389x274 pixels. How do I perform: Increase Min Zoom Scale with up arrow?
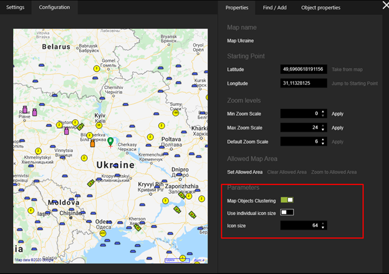tap(323, 111)
